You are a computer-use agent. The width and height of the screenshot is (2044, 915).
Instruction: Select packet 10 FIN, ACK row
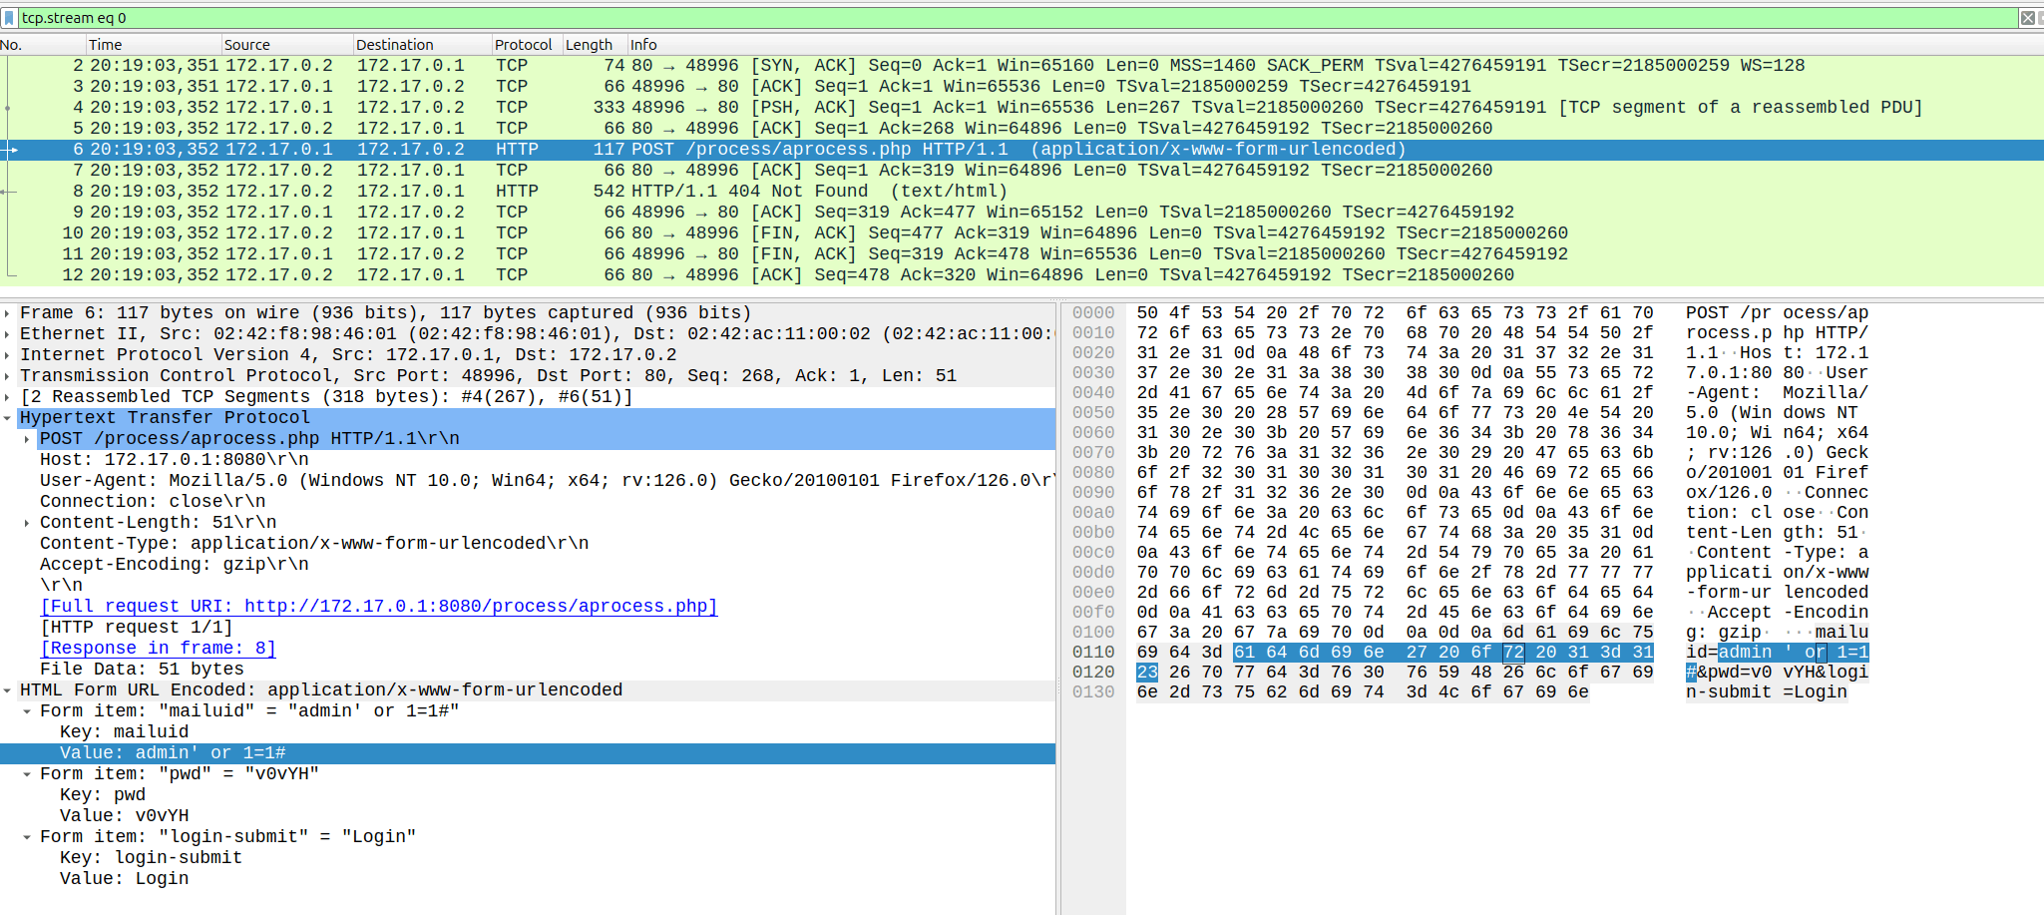[1022, 233]
